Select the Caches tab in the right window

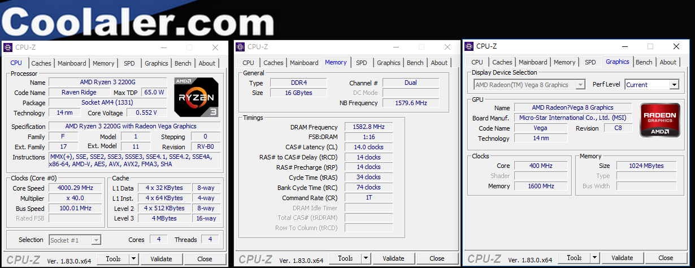point(502,62)
